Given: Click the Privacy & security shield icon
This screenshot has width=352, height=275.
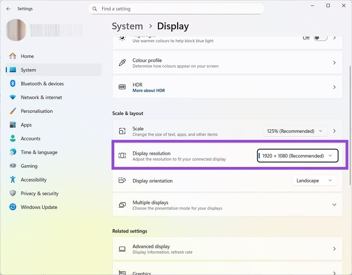Looking at the screenshot, I should point(13,194).
